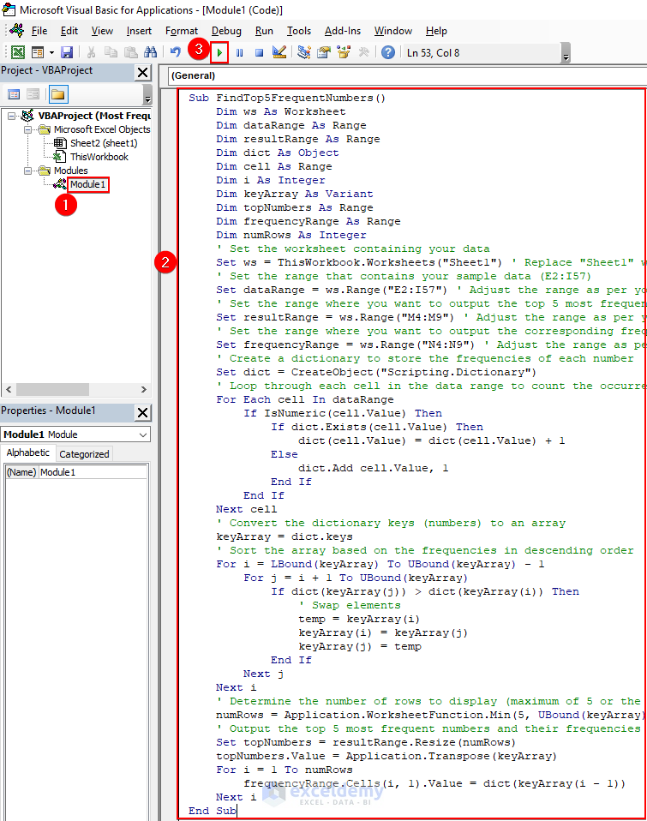Click the (Name) property value Module1
The image size is (647, 821).
click(x=93, y=472)
